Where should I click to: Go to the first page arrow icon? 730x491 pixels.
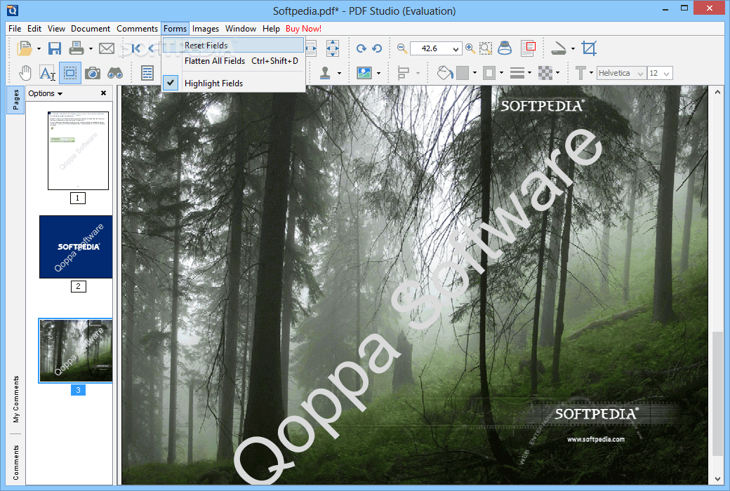(x=135, y=48)
